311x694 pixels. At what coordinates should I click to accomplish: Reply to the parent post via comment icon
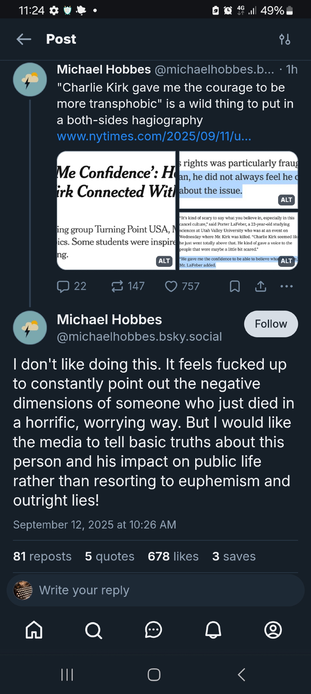(x=63, y=286)
